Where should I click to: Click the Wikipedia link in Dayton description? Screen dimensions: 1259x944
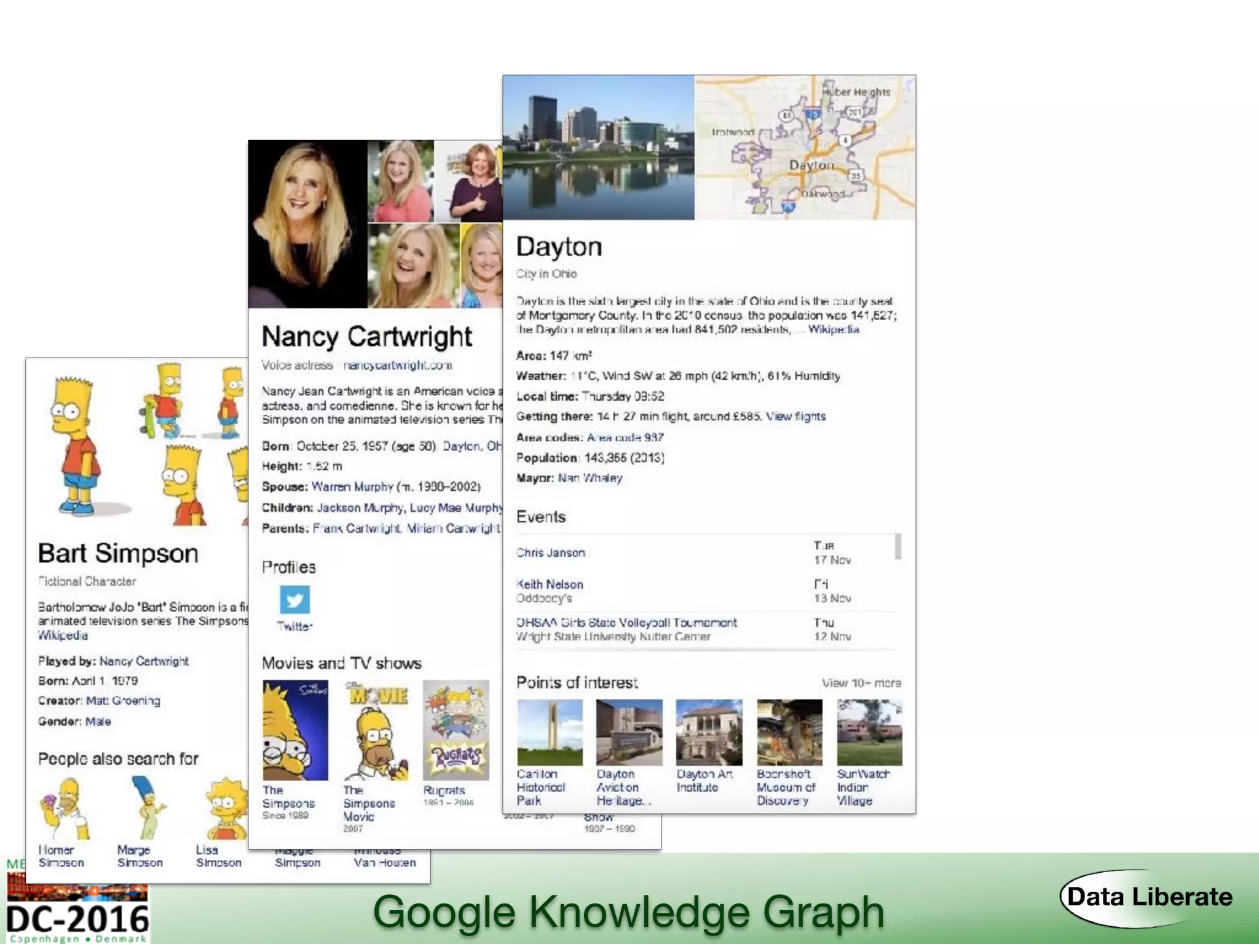click(834, 329)
